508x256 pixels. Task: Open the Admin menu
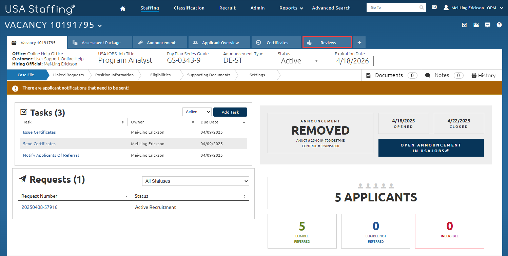pyautogui.click(x=257, y=8)
